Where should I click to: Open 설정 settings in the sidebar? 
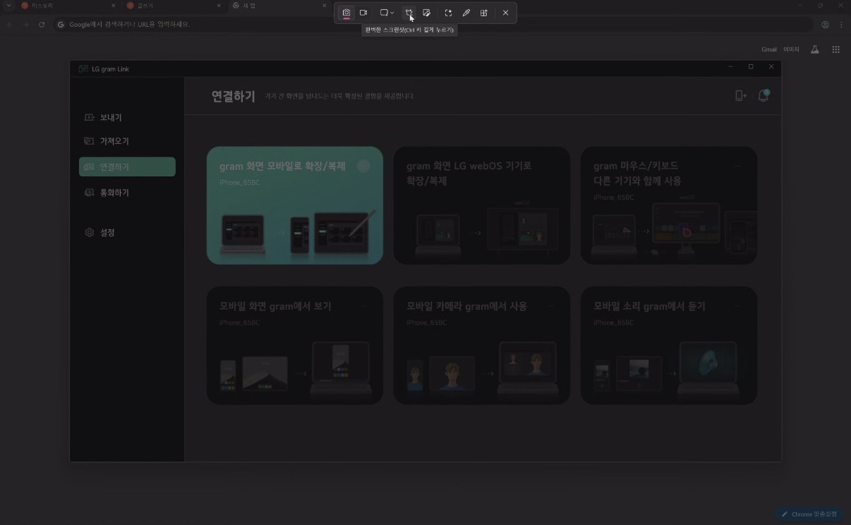click(x=127, y=232)
